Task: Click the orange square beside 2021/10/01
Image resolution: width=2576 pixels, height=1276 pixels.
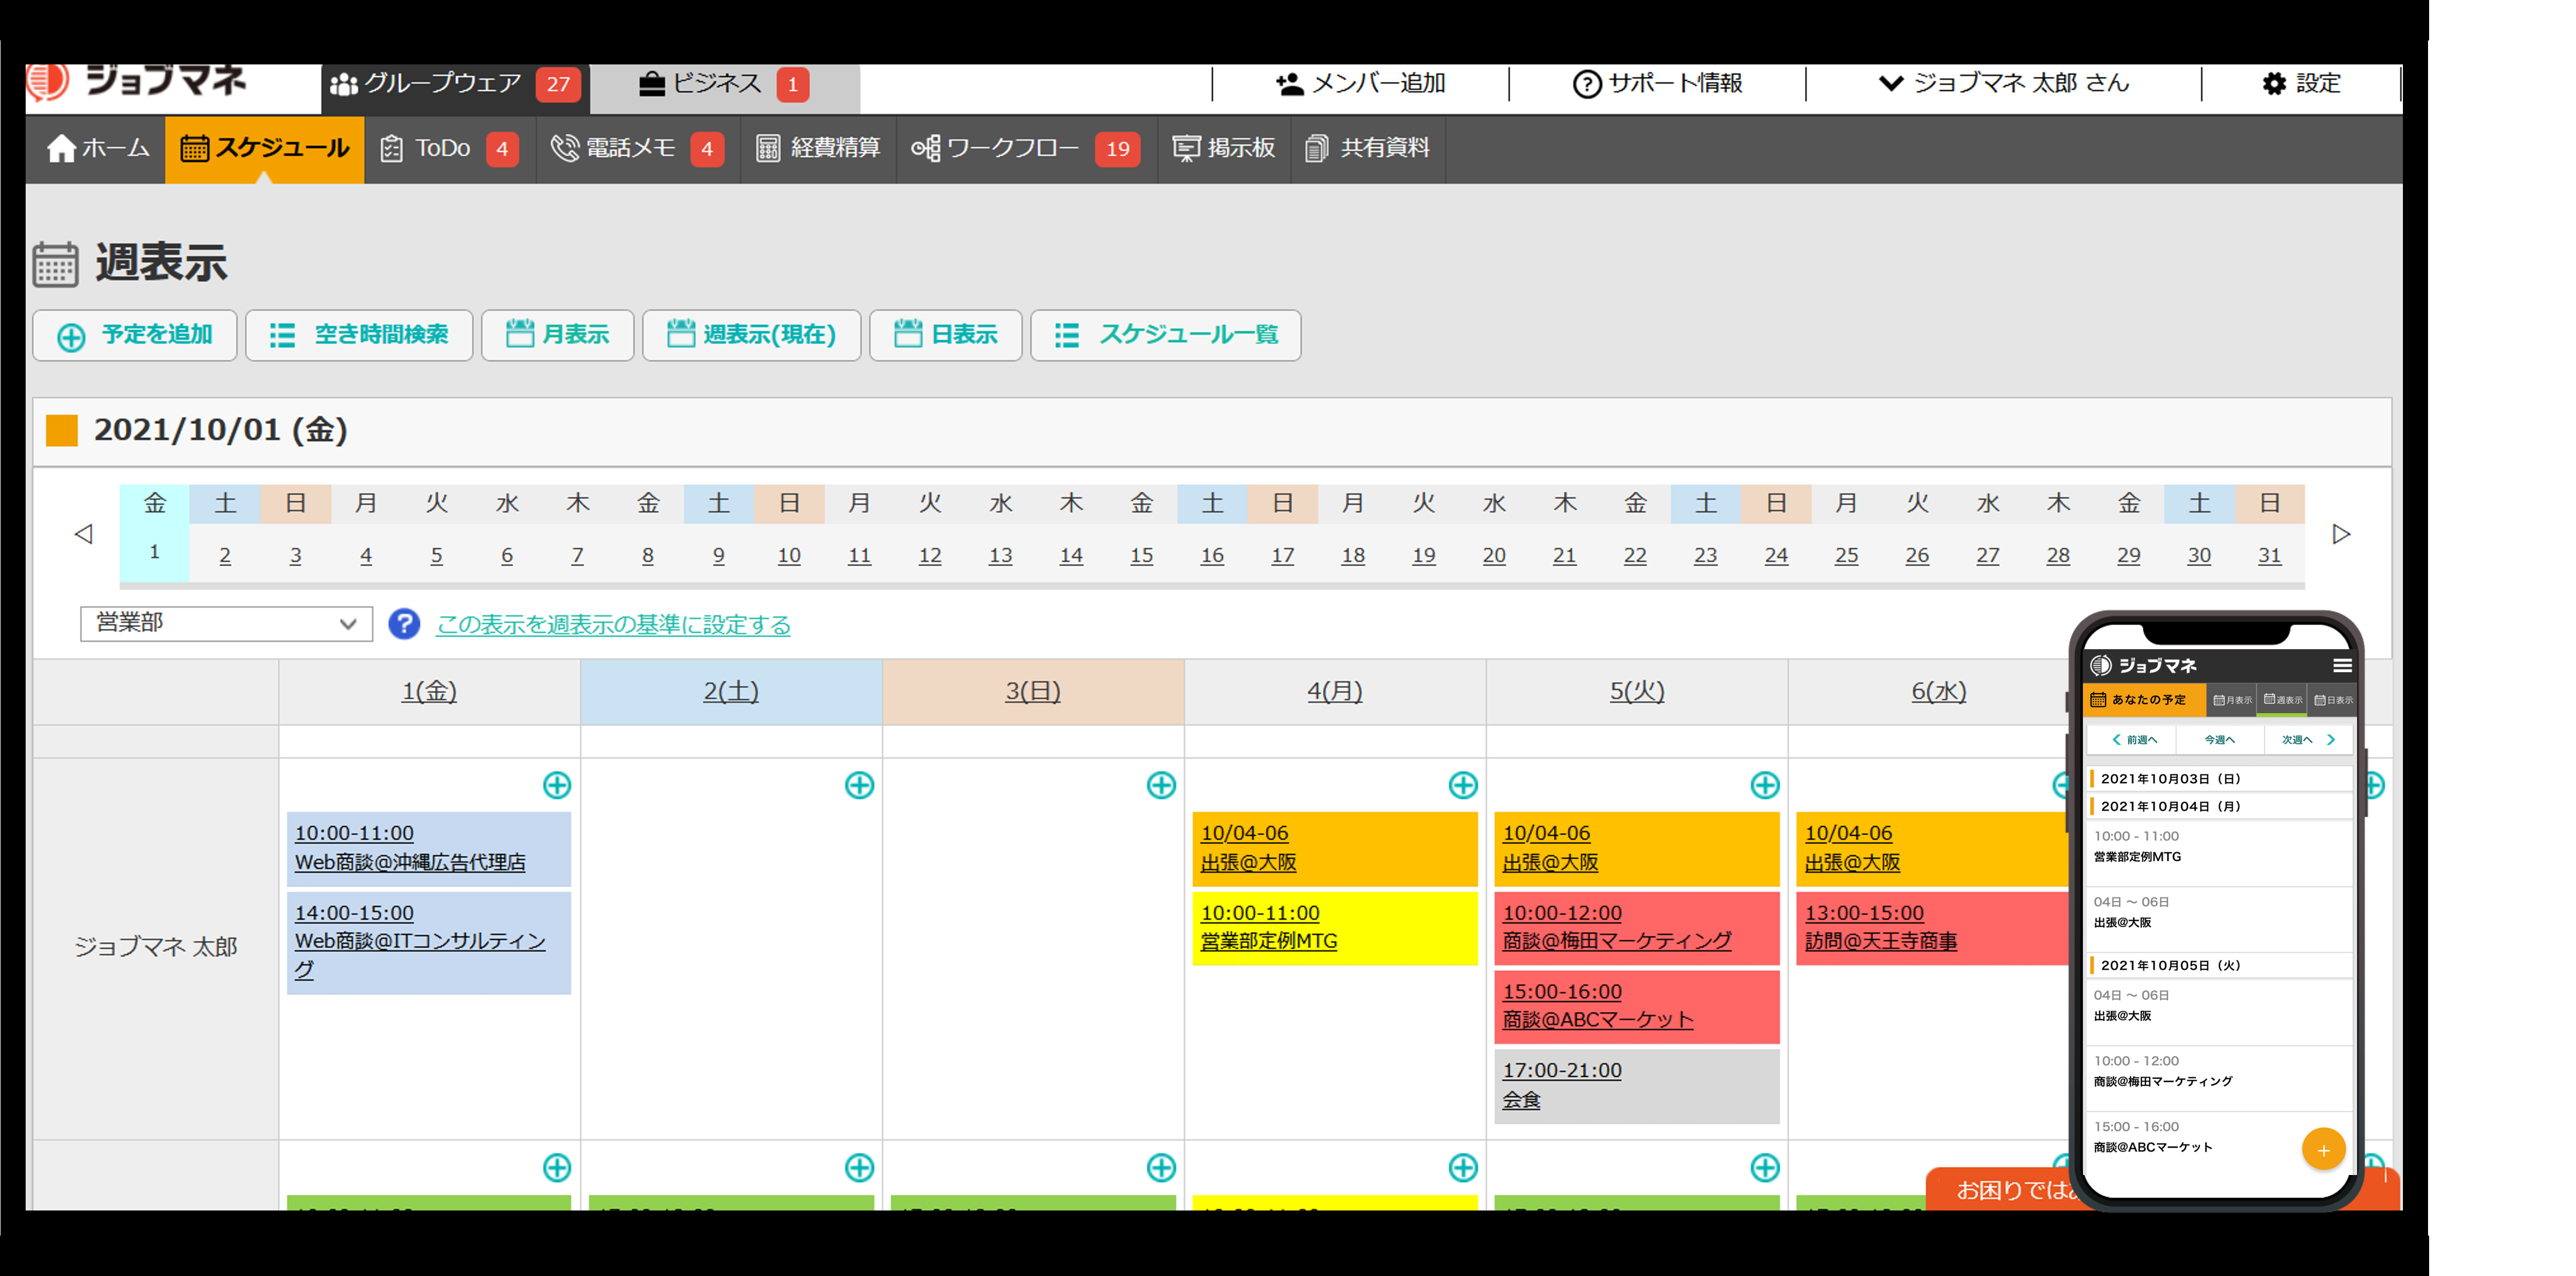Action: click(x=62, y=431)
